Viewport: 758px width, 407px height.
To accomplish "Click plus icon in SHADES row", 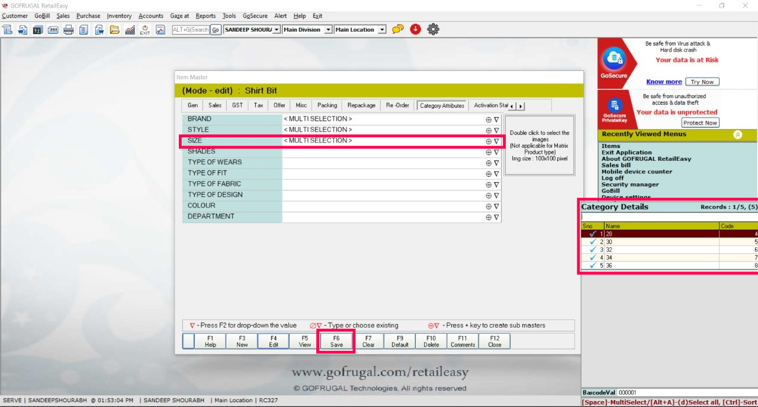I will click(489, 151).
